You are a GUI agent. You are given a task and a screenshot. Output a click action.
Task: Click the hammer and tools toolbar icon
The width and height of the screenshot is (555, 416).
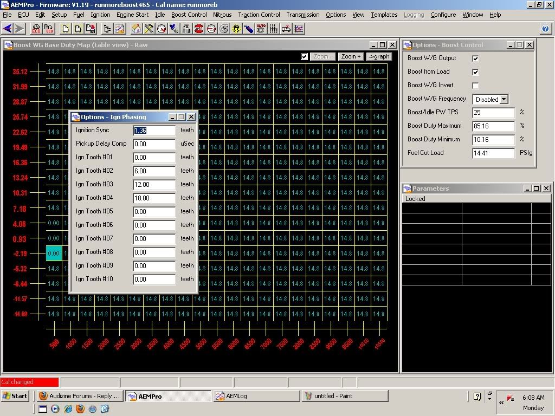point(149,29)
